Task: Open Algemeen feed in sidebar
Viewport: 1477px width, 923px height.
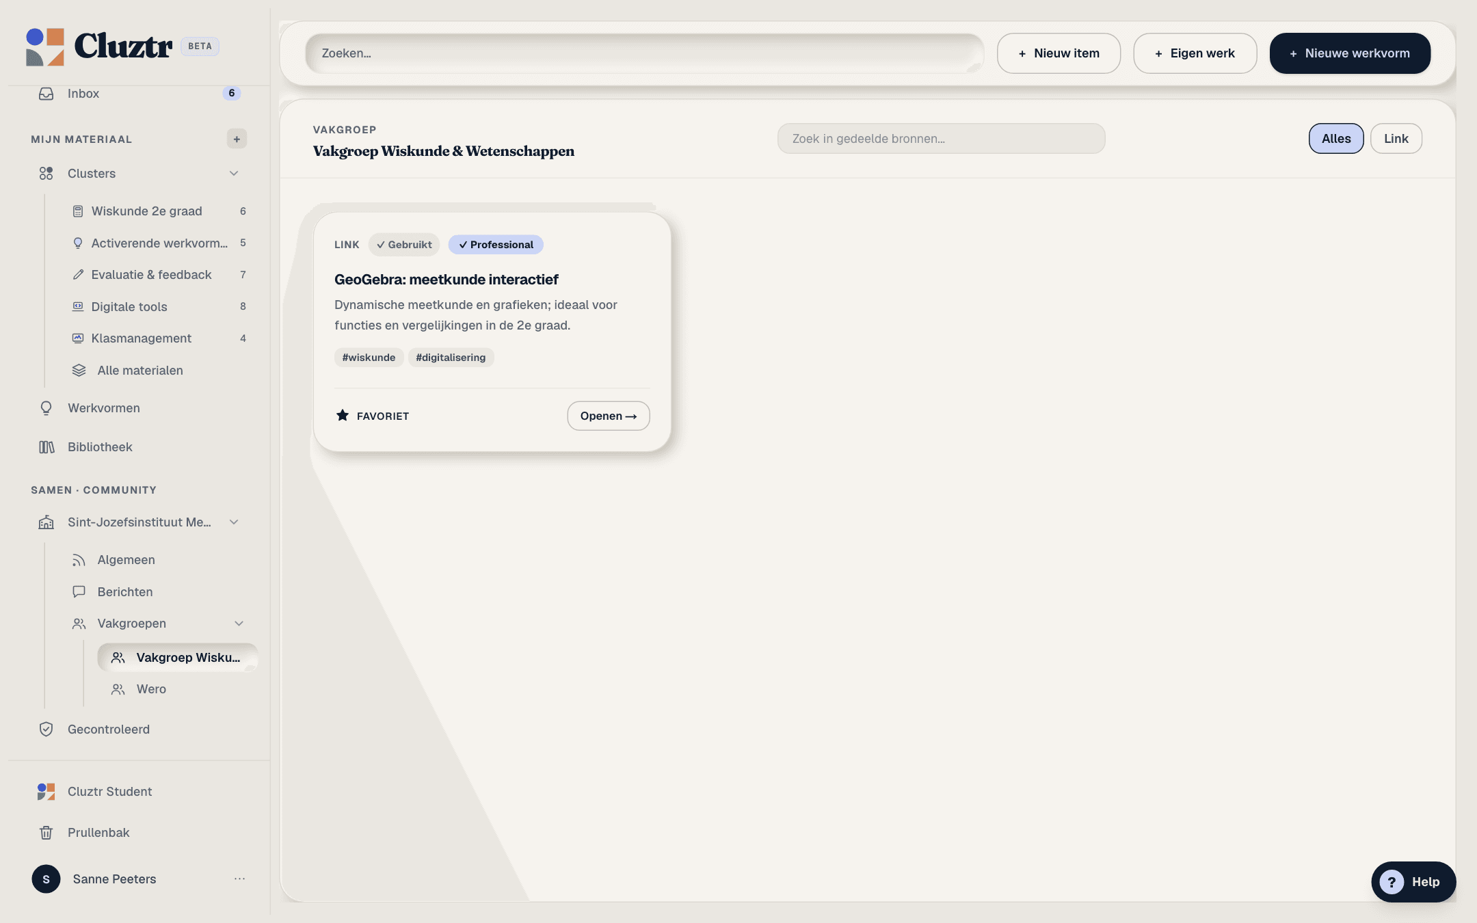Action: [x=126, y=560]
